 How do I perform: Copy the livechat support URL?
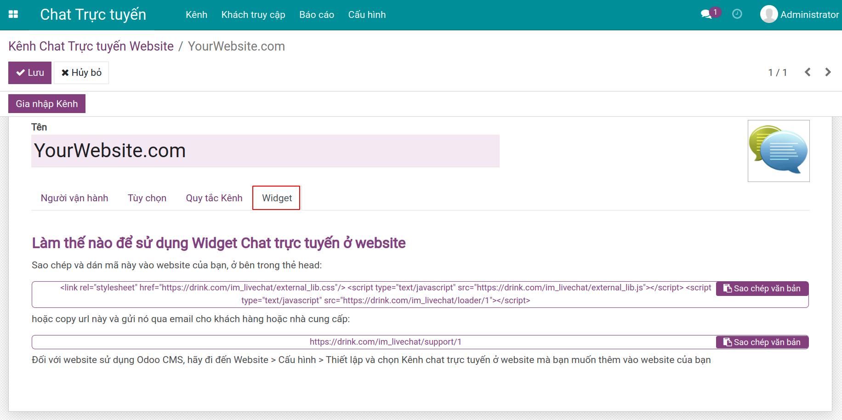pos(762,342)
